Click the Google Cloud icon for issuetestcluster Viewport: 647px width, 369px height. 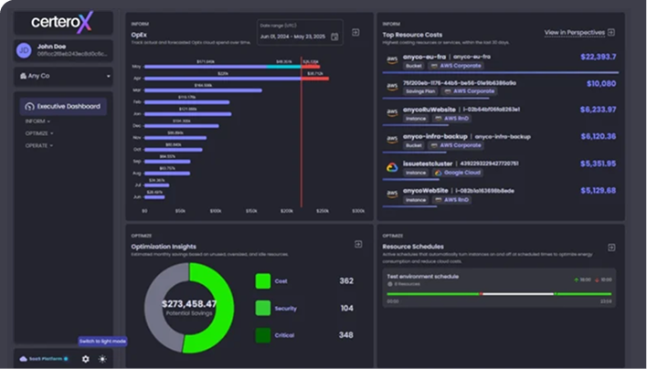(391, 167)
